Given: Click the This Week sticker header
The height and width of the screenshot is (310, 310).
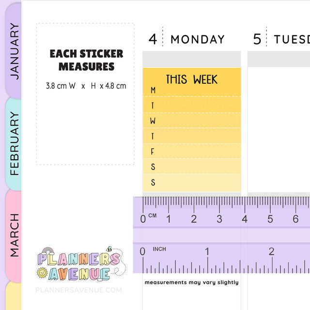Looking at the screenshot, I should (192, 79).
